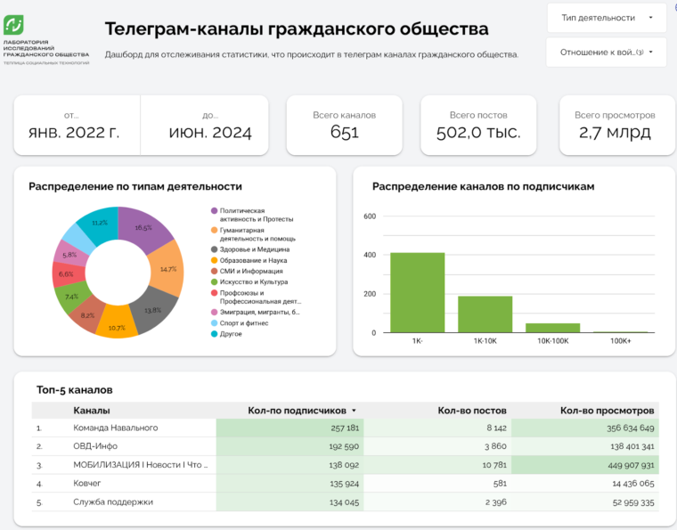This screenshot has height=530, width=677.
Task: Sort the table by Кол-во просмотров header
Action: (607, 411)
